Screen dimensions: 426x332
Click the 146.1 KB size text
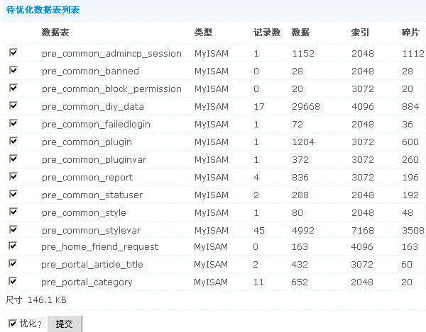(47, 300)
